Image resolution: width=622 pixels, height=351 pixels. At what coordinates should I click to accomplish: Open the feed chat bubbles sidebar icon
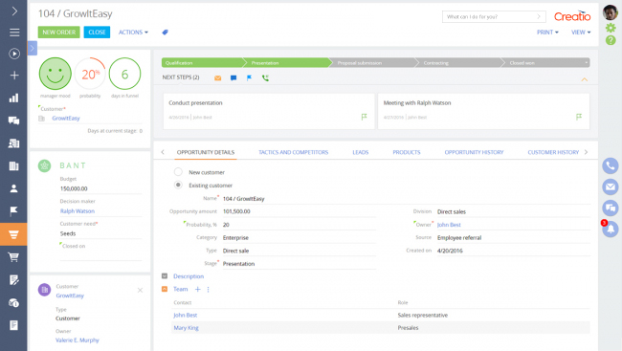click(14, 121)
